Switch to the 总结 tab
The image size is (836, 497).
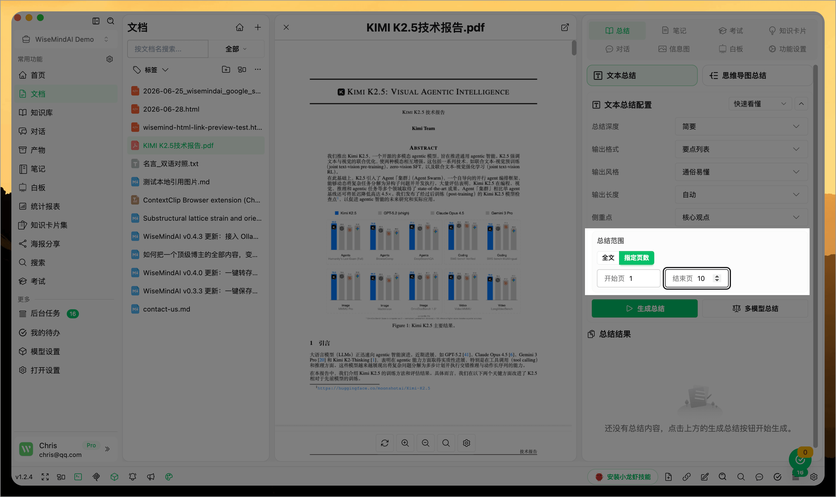click(617, 31)
